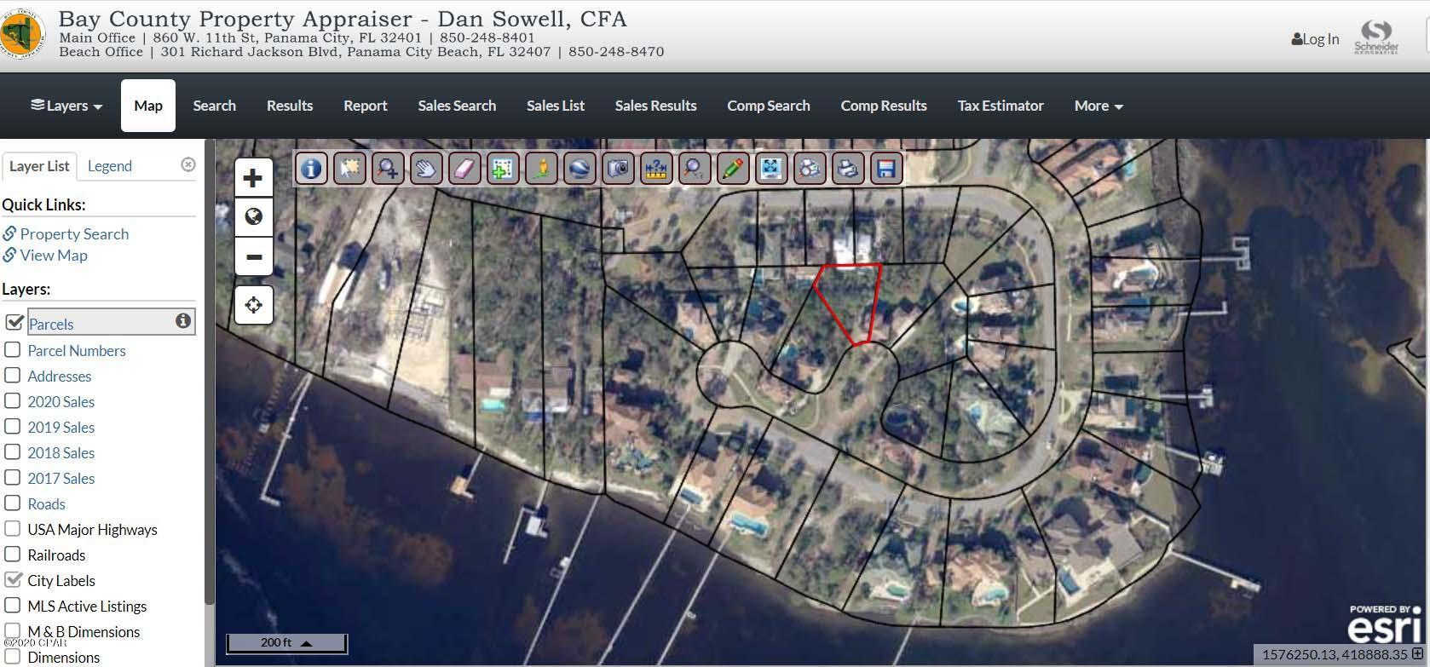Activate the Pan hand tool
1430x667 pixels.
(x=425, y=169)
